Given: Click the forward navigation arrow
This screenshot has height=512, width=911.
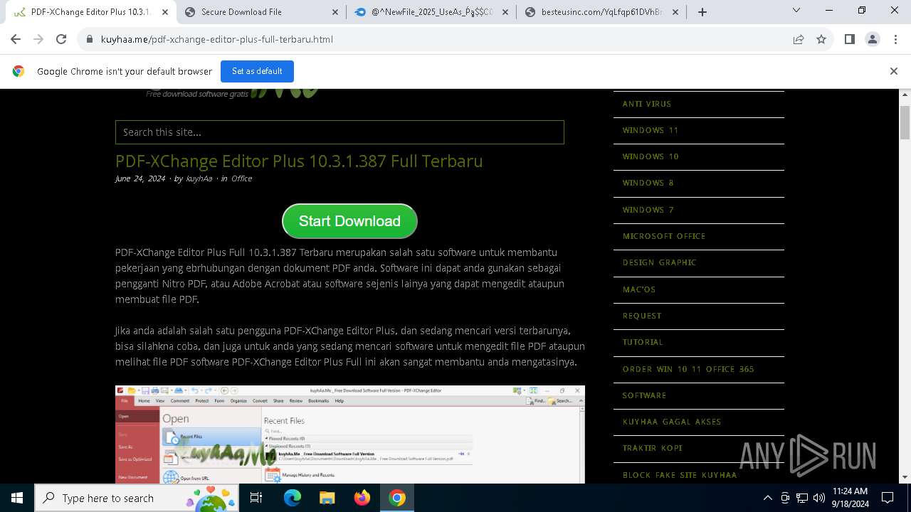Looking at the screenshot, I should point(38,39).
